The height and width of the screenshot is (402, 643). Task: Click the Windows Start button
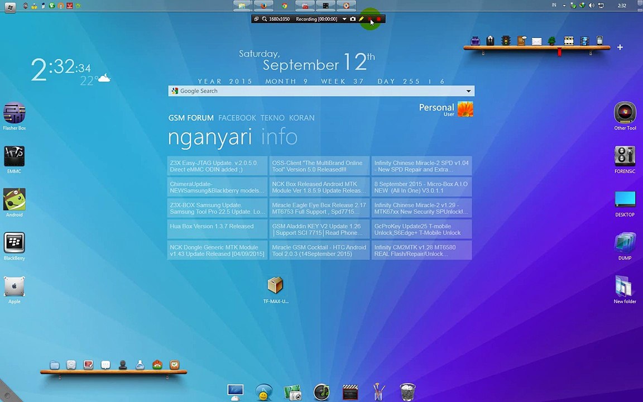pyautogui.click(x=10, y=7)
